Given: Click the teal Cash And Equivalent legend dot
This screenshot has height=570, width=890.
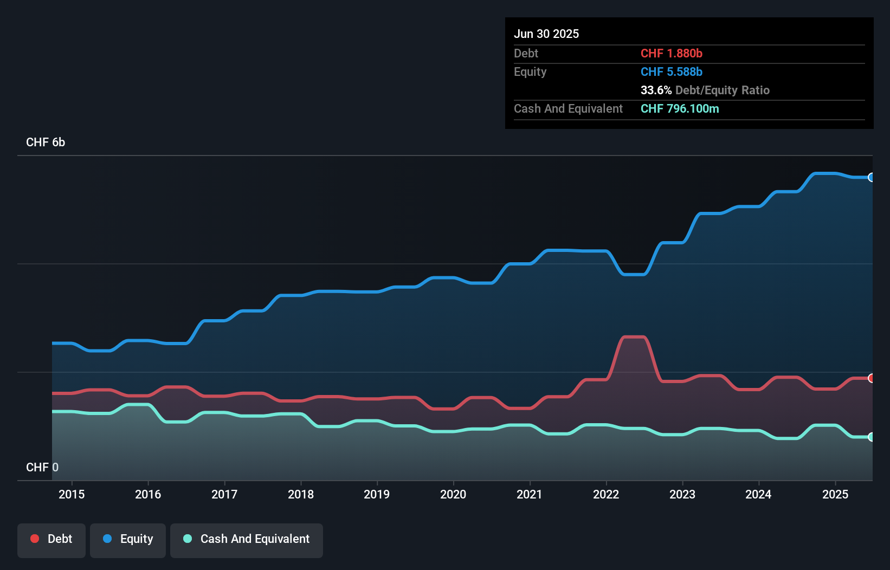Looking at the screenshot, I should 186,539.
